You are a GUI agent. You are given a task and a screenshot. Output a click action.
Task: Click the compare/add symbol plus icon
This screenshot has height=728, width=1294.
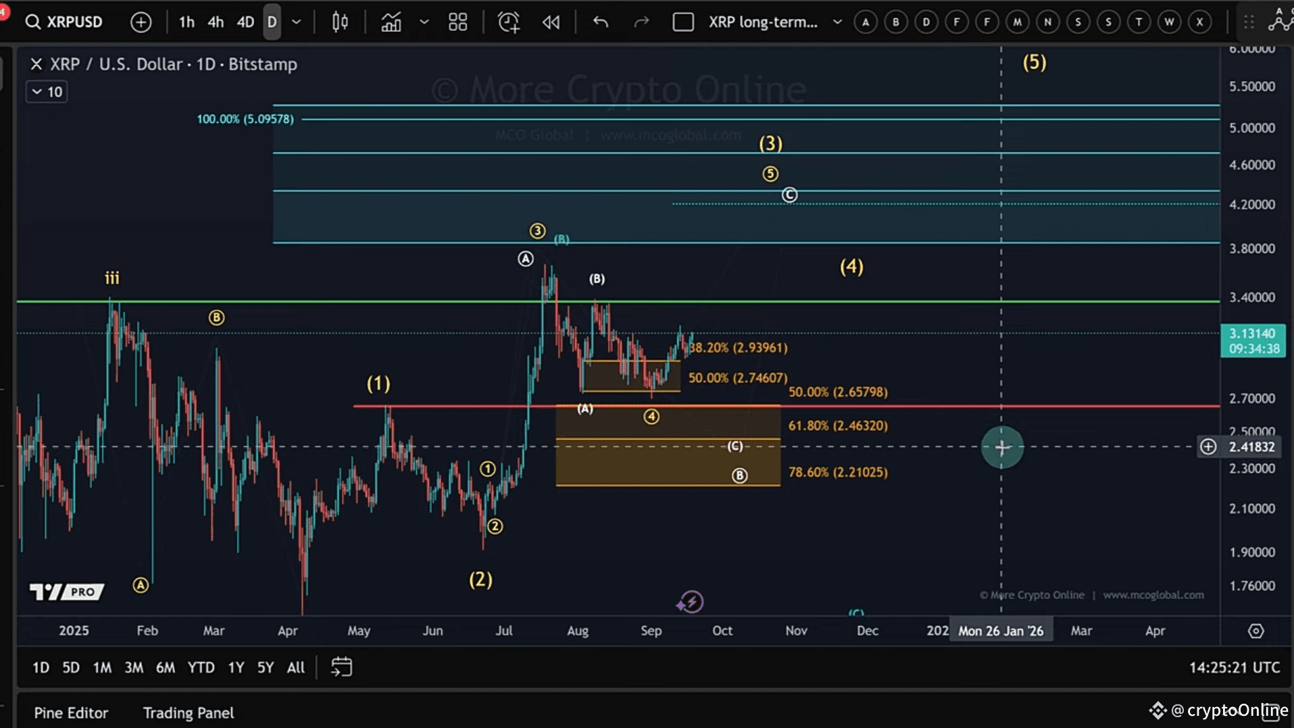(x=141, y=21)
